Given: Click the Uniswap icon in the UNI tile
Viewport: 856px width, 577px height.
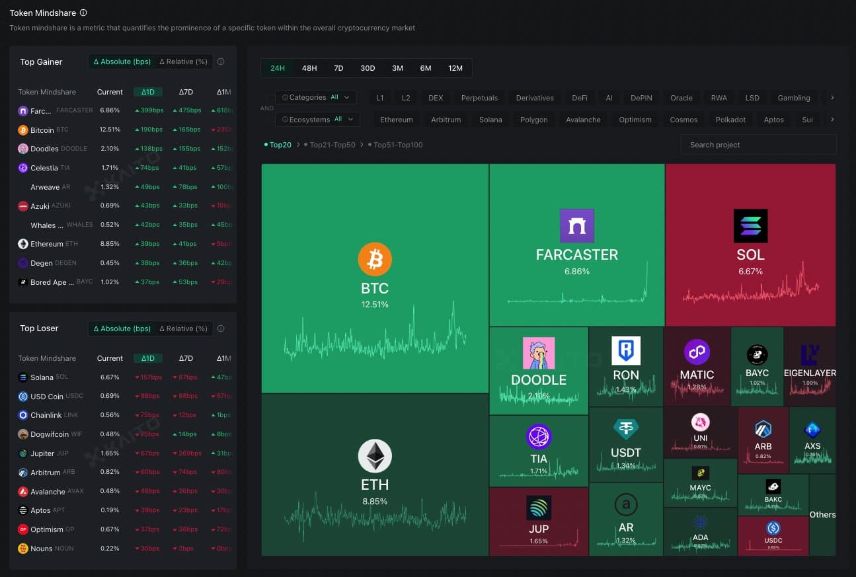Looking at the screenshot, I should [700, 422].
